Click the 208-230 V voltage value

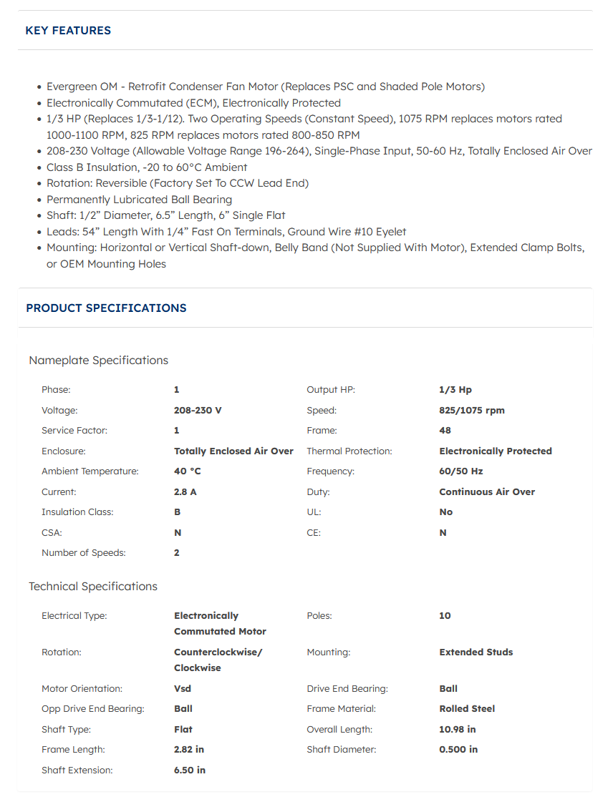coord(198,411)
